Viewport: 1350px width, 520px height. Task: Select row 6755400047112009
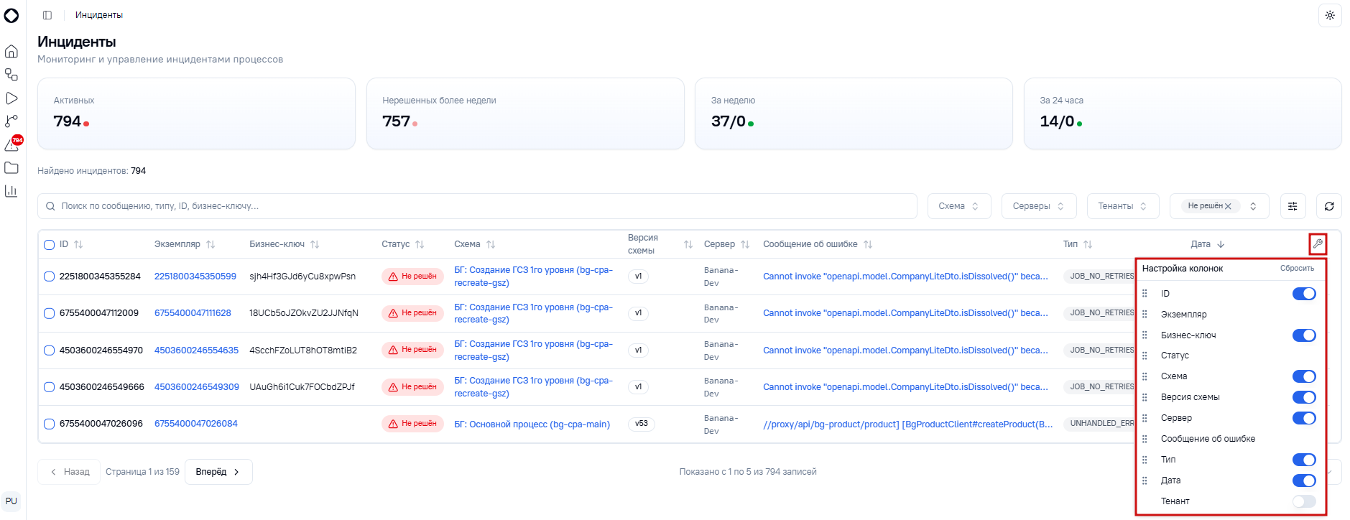[49, 313]
